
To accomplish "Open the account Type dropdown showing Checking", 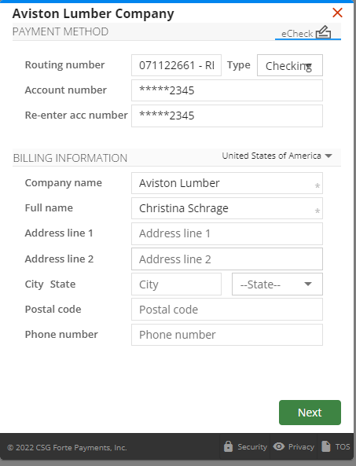I will [290, 65].
